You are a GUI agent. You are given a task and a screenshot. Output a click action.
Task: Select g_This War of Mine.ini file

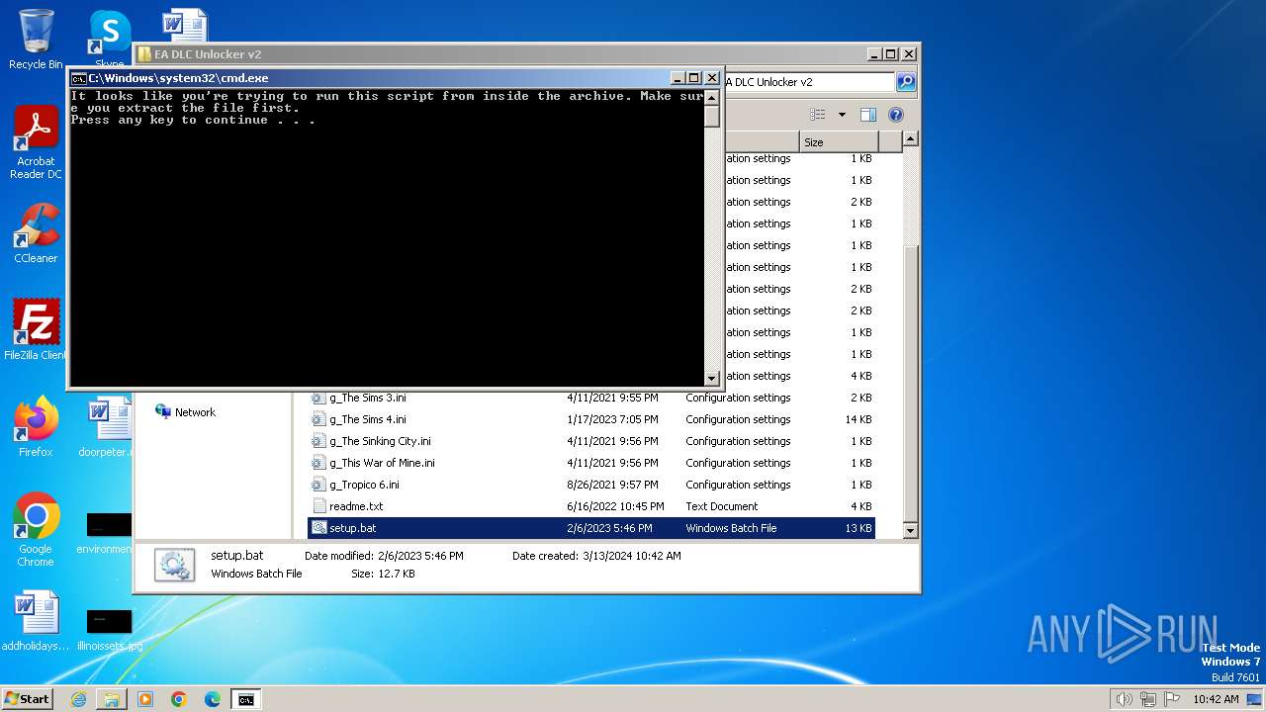(591, 463)
